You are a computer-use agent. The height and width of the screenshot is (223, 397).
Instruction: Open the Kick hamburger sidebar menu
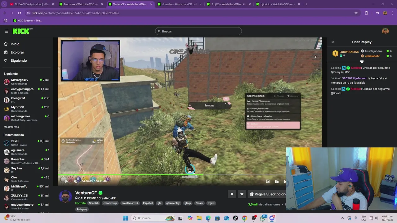(7, 31)
